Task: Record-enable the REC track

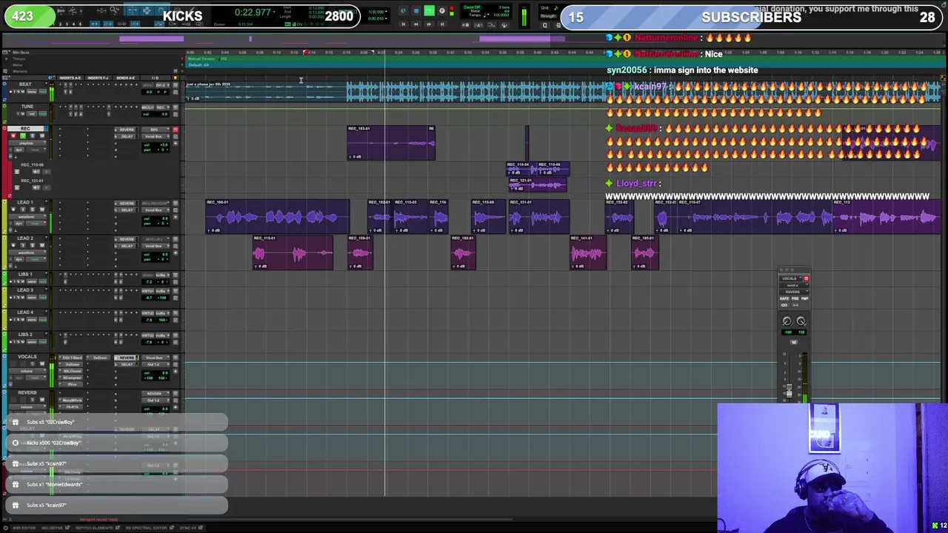Action: coord(13,135)
